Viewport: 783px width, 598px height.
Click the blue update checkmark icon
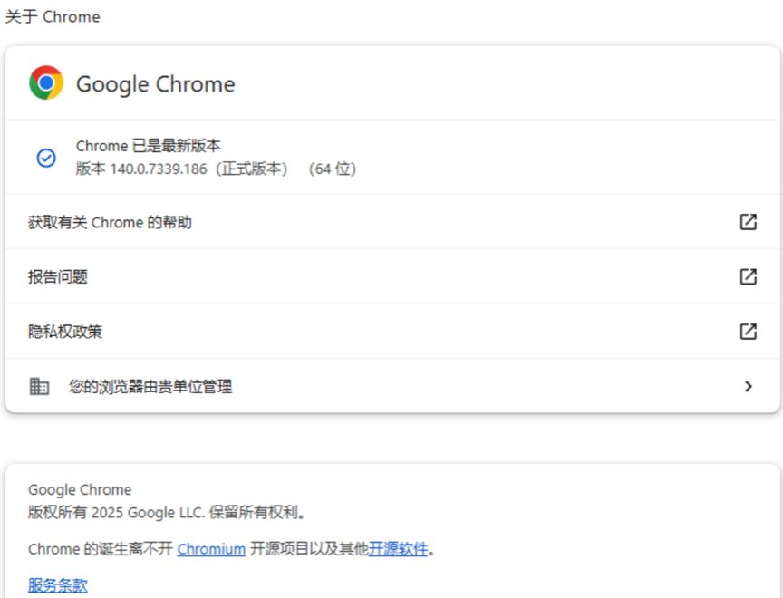(46, 158)
